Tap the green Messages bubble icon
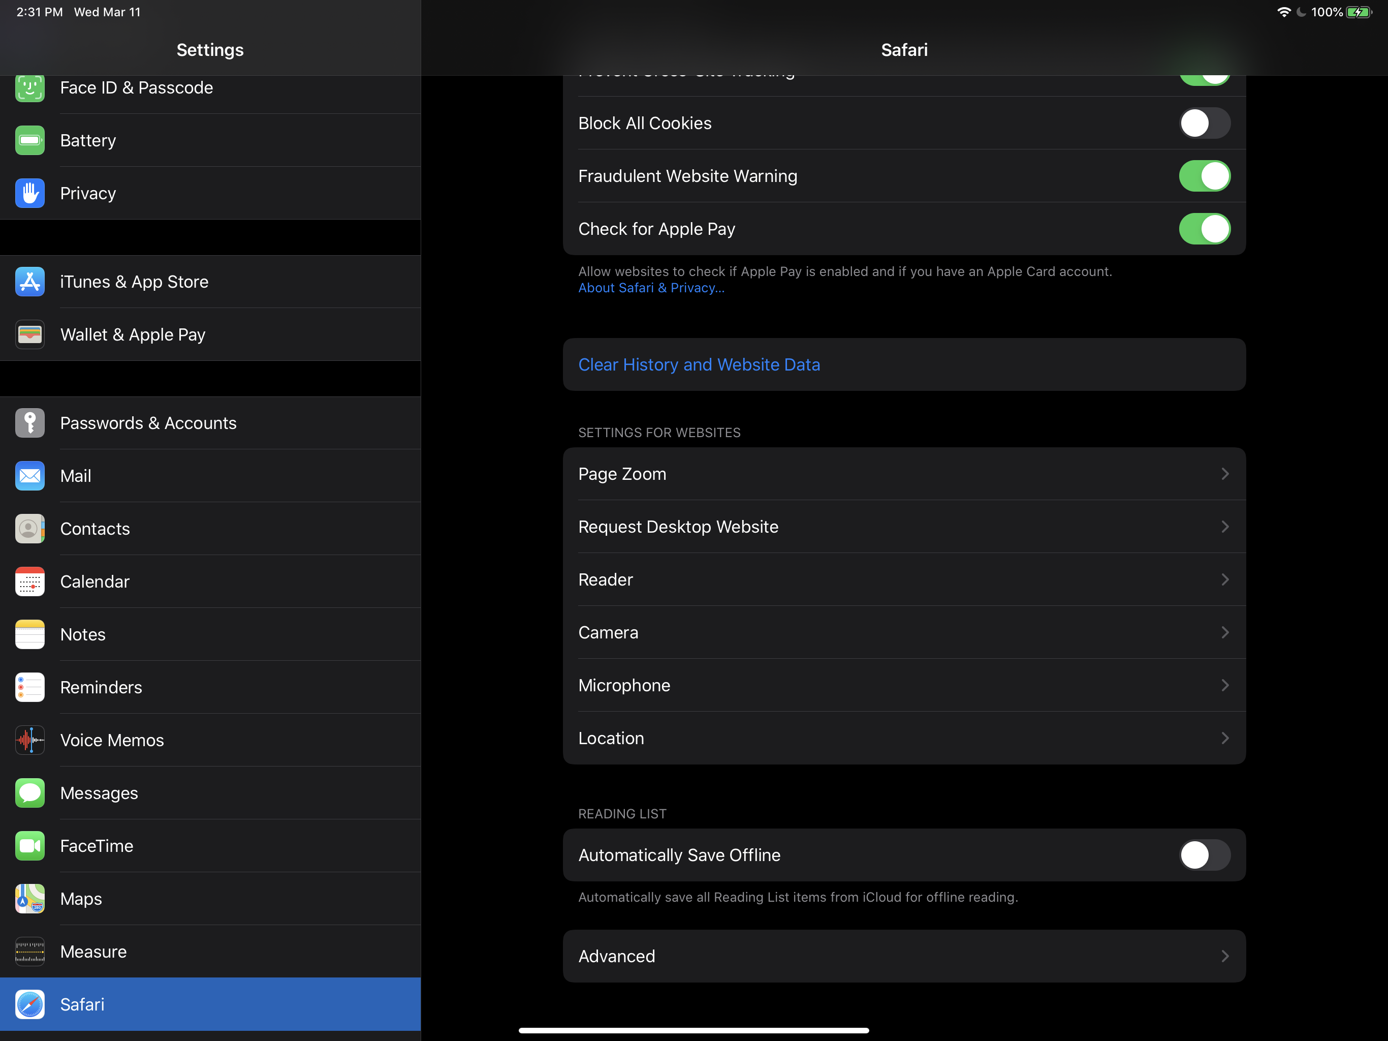Viewport: 1388px width, 1041px height. [29, 792]
